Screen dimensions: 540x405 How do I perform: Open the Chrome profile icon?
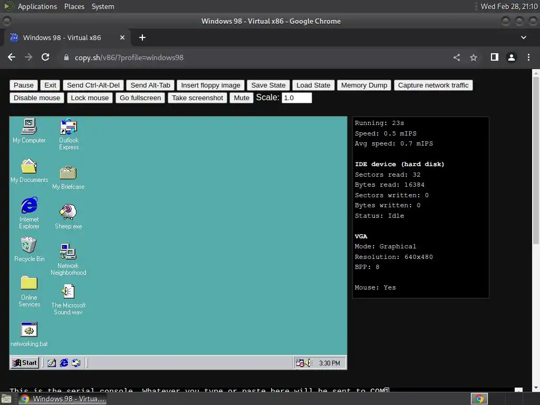coord(512,57)
